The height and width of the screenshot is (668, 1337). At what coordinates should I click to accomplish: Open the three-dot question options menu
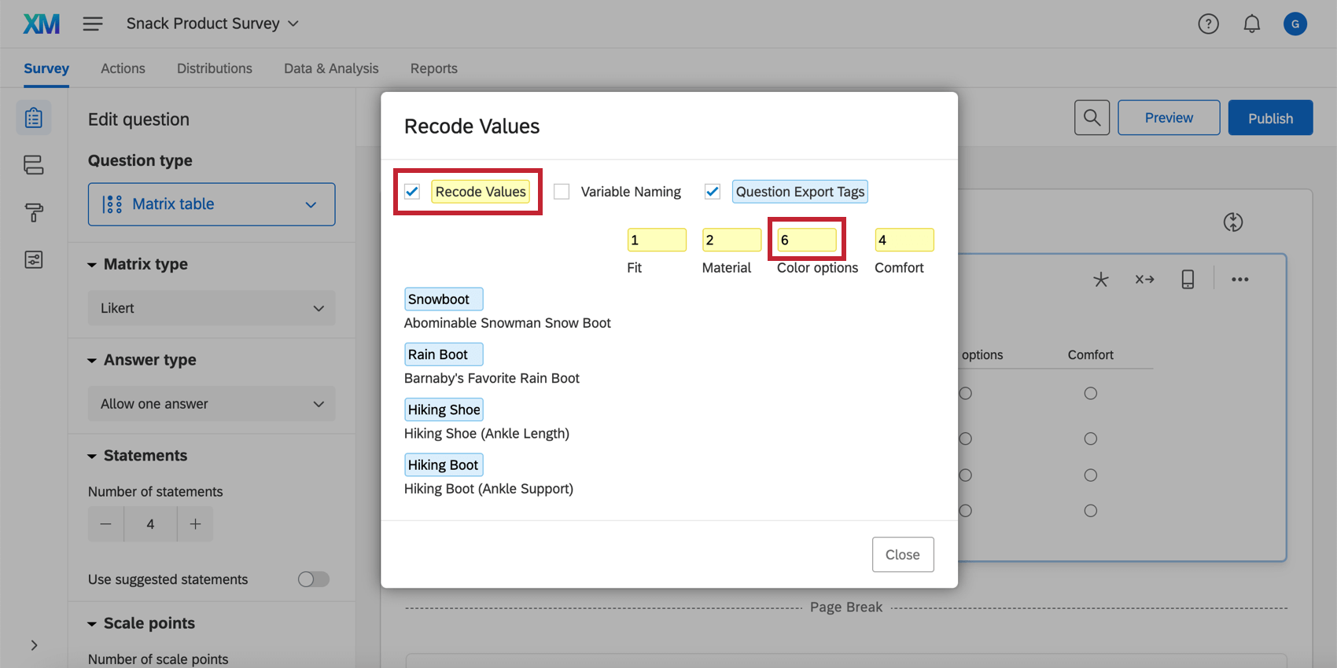click(x=1239, y=280)
